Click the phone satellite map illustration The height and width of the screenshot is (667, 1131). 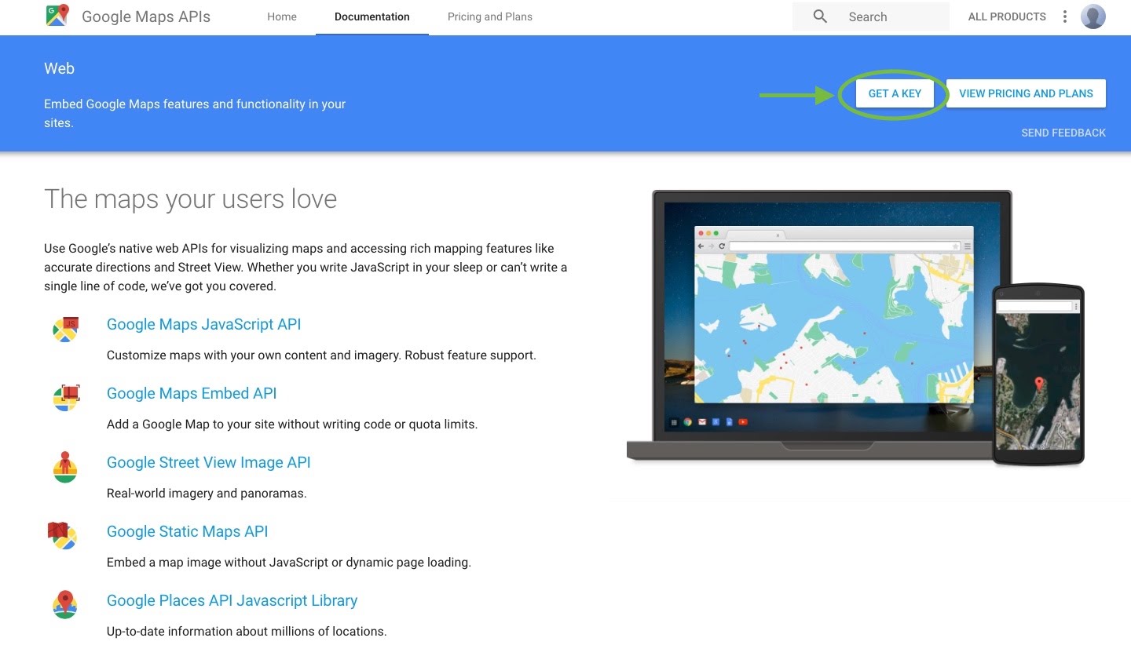(1038, 374)
